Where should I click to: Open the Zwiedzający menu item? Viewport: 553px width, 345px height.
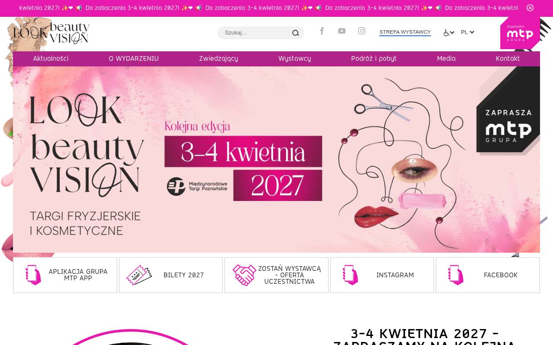click(x=219, y=59)
